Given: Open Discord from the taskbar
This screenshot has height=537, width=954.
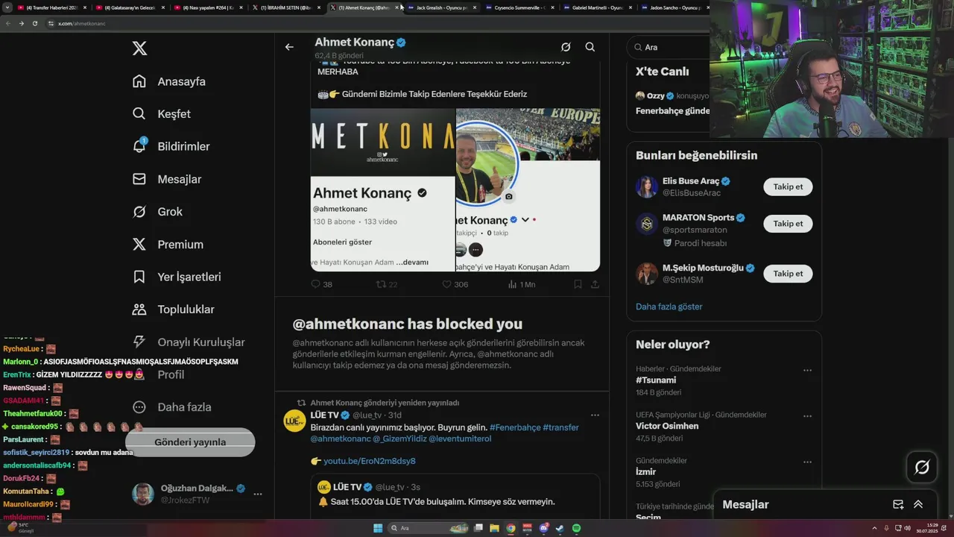Looking at the screenshot, I should 544,528.
